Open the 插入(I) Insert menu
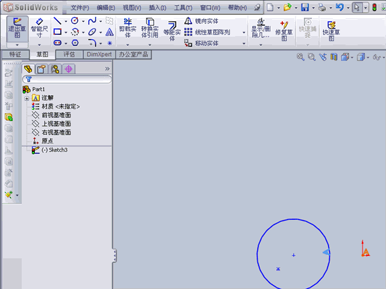This screenshot has height=289, width=386. click(157, 8)
